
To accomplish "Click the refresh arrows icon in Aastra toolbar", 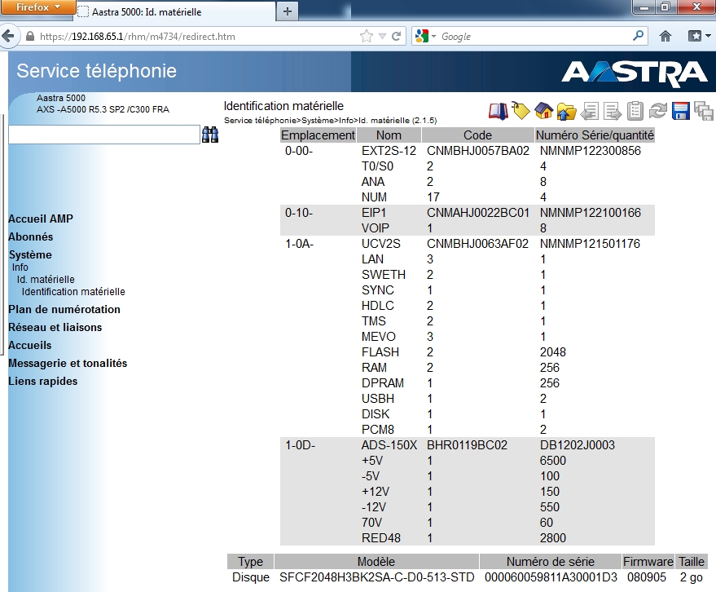I will click(658, 111).
